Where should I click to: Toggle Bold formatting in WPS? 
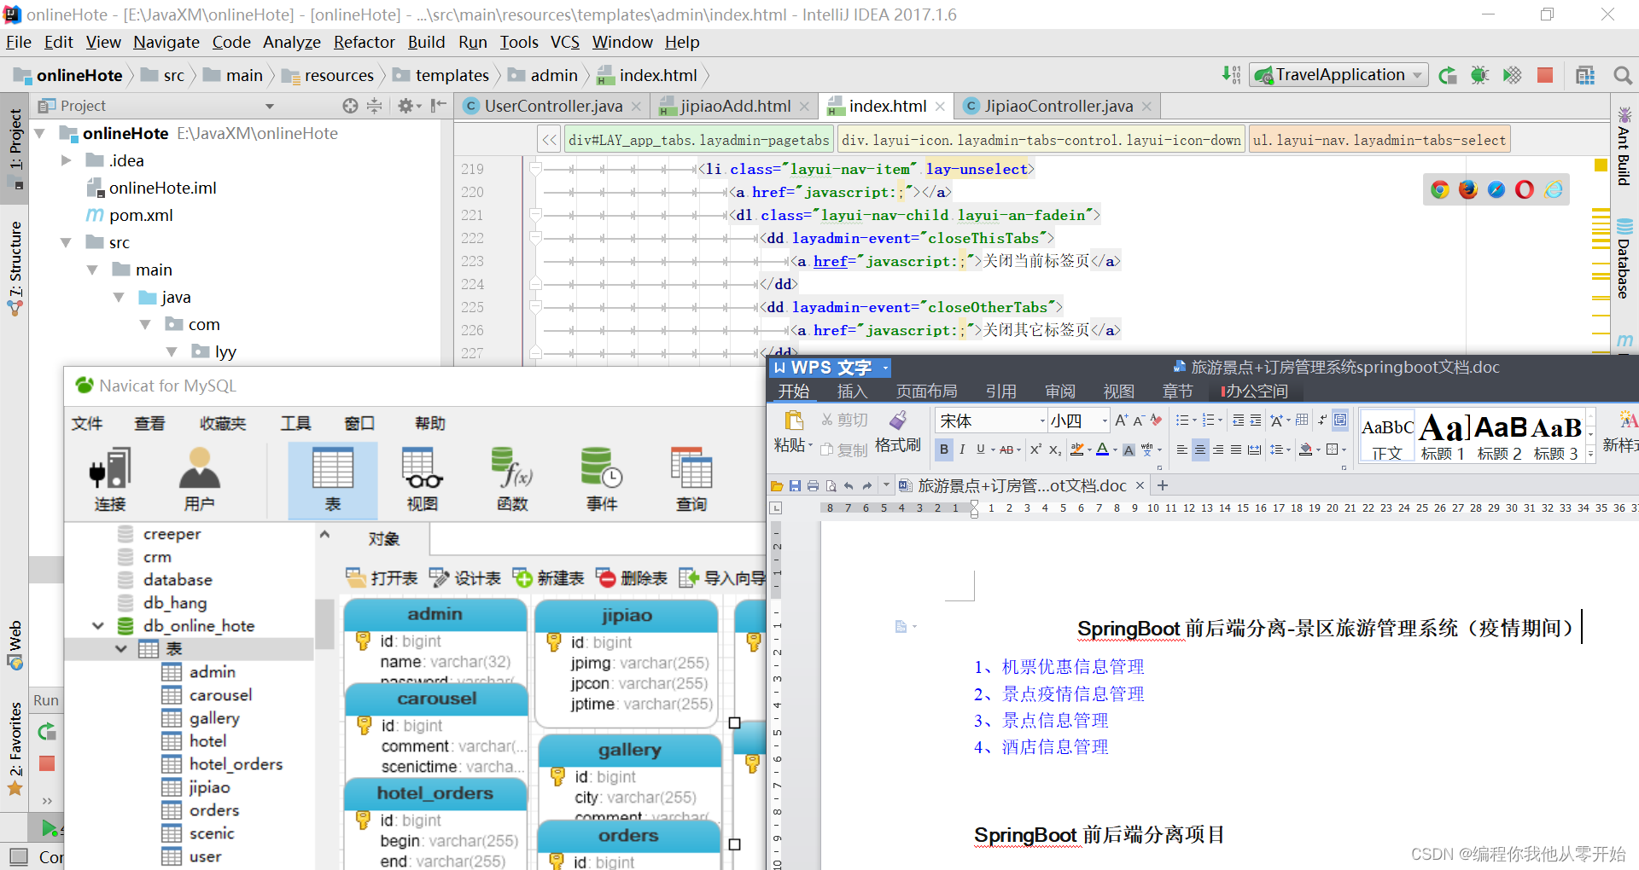coord(944,449)
